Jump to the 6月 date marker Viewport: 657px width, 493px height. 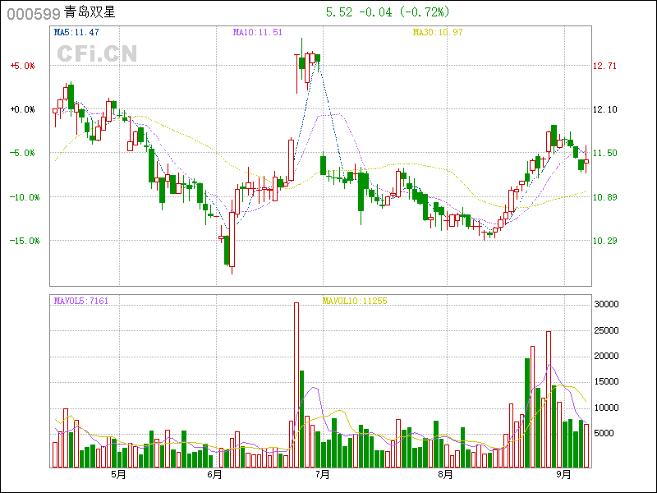(215, 474)
